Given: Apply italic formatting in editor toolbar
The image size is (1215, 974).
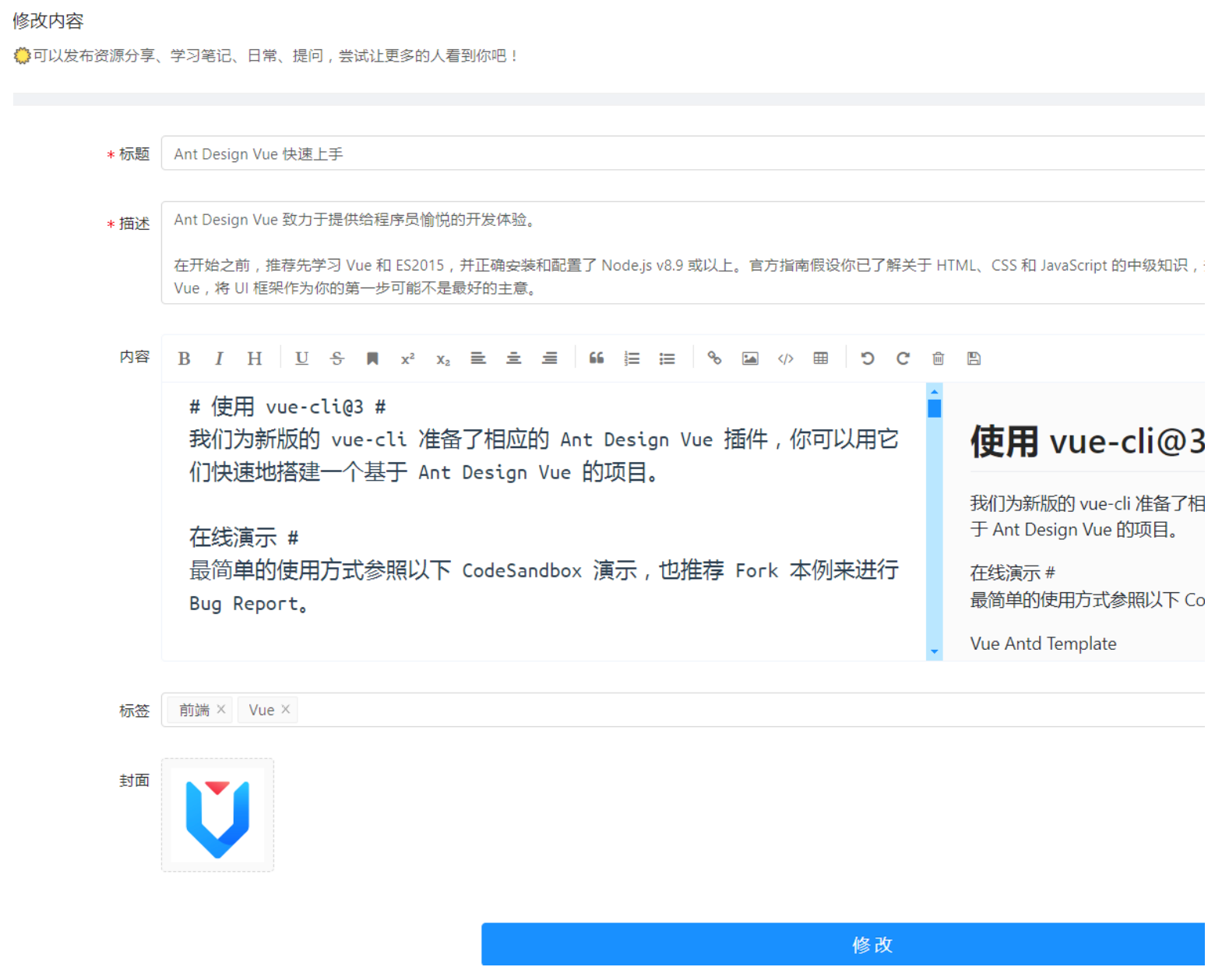Looking at the screenshot, I should coord(219,358).
